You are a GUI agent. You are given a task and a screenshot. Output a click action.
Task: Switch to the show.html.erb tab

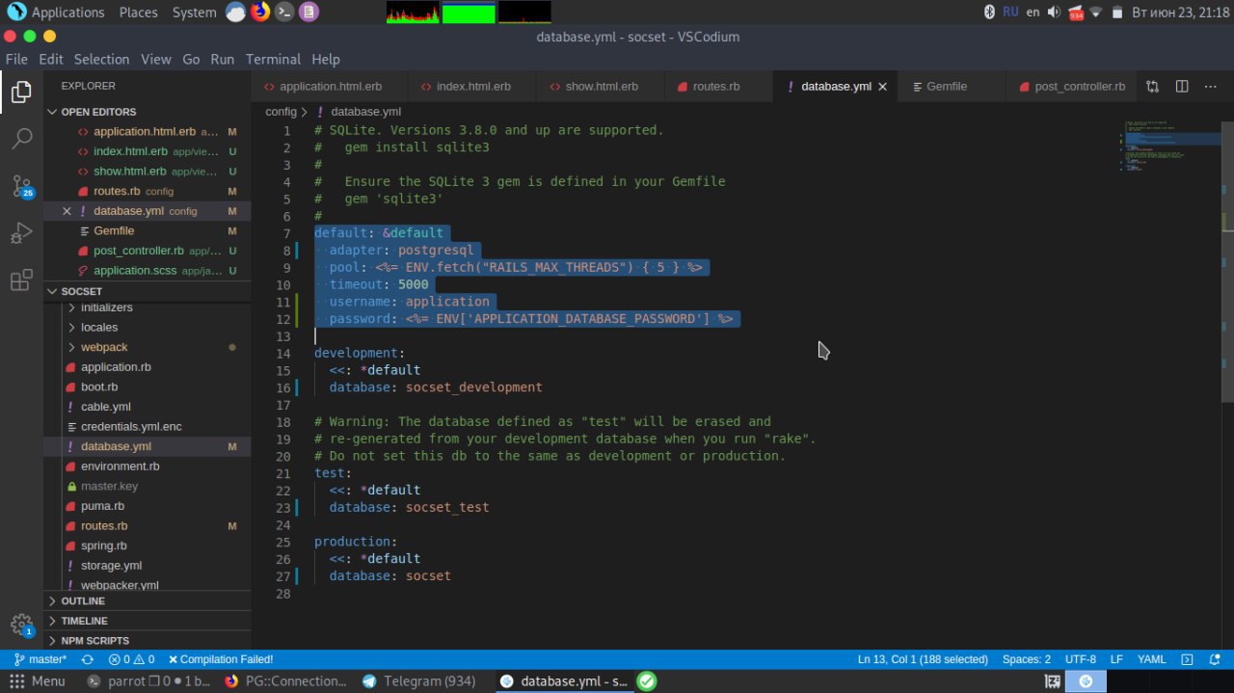coord(601,87)
